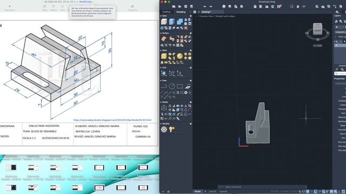This screenshot has height=194, width=346.
Task: Collapse the UCS tool section
Action: point(161,67)
